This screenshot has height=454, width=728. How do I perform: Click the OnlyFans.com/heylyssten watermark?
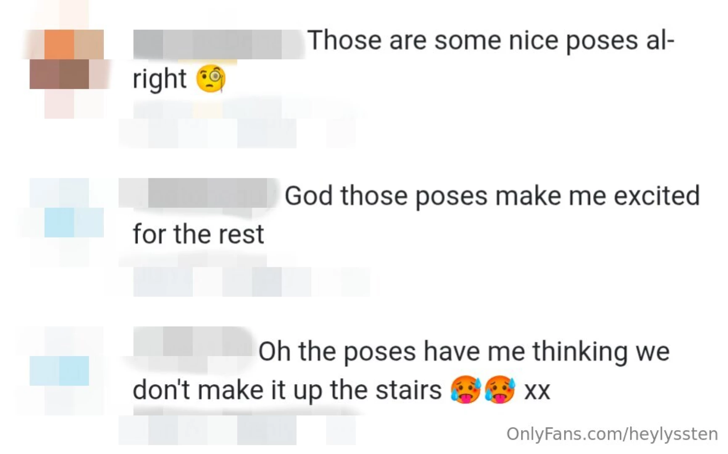click(x=612, y=434)
